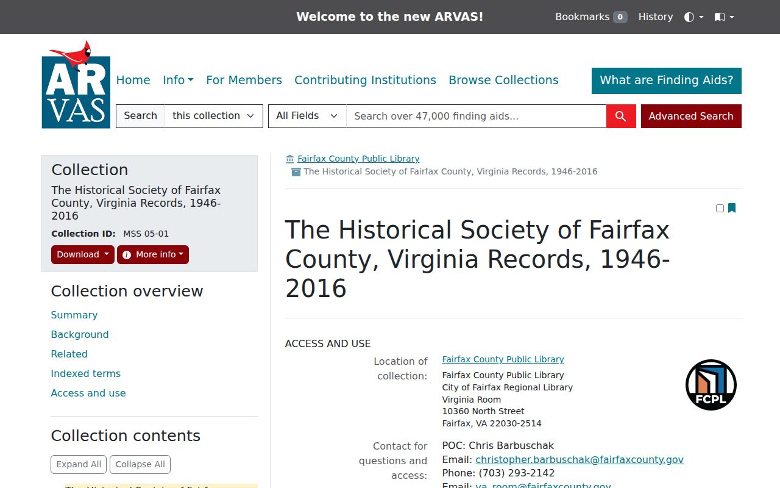Click What are Finding Aids? button
Image resolution: width=780 pixels, height=488 pixels.
667,81
